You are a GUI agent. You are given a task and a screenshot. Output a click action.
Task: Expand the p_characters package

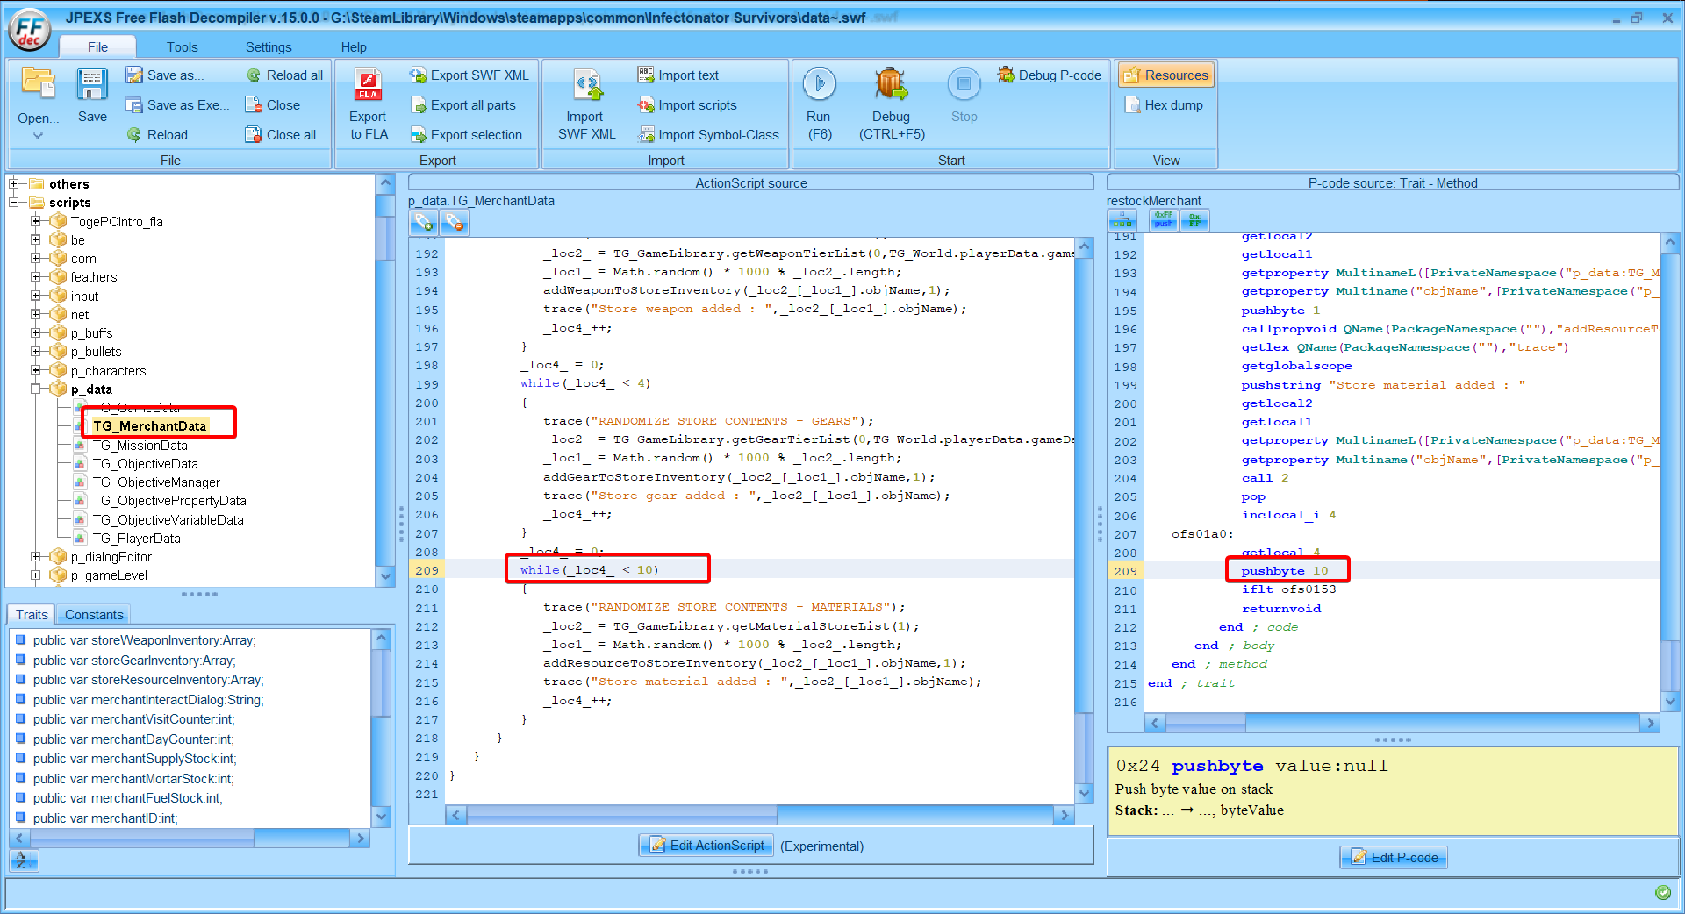coord(36,370)
